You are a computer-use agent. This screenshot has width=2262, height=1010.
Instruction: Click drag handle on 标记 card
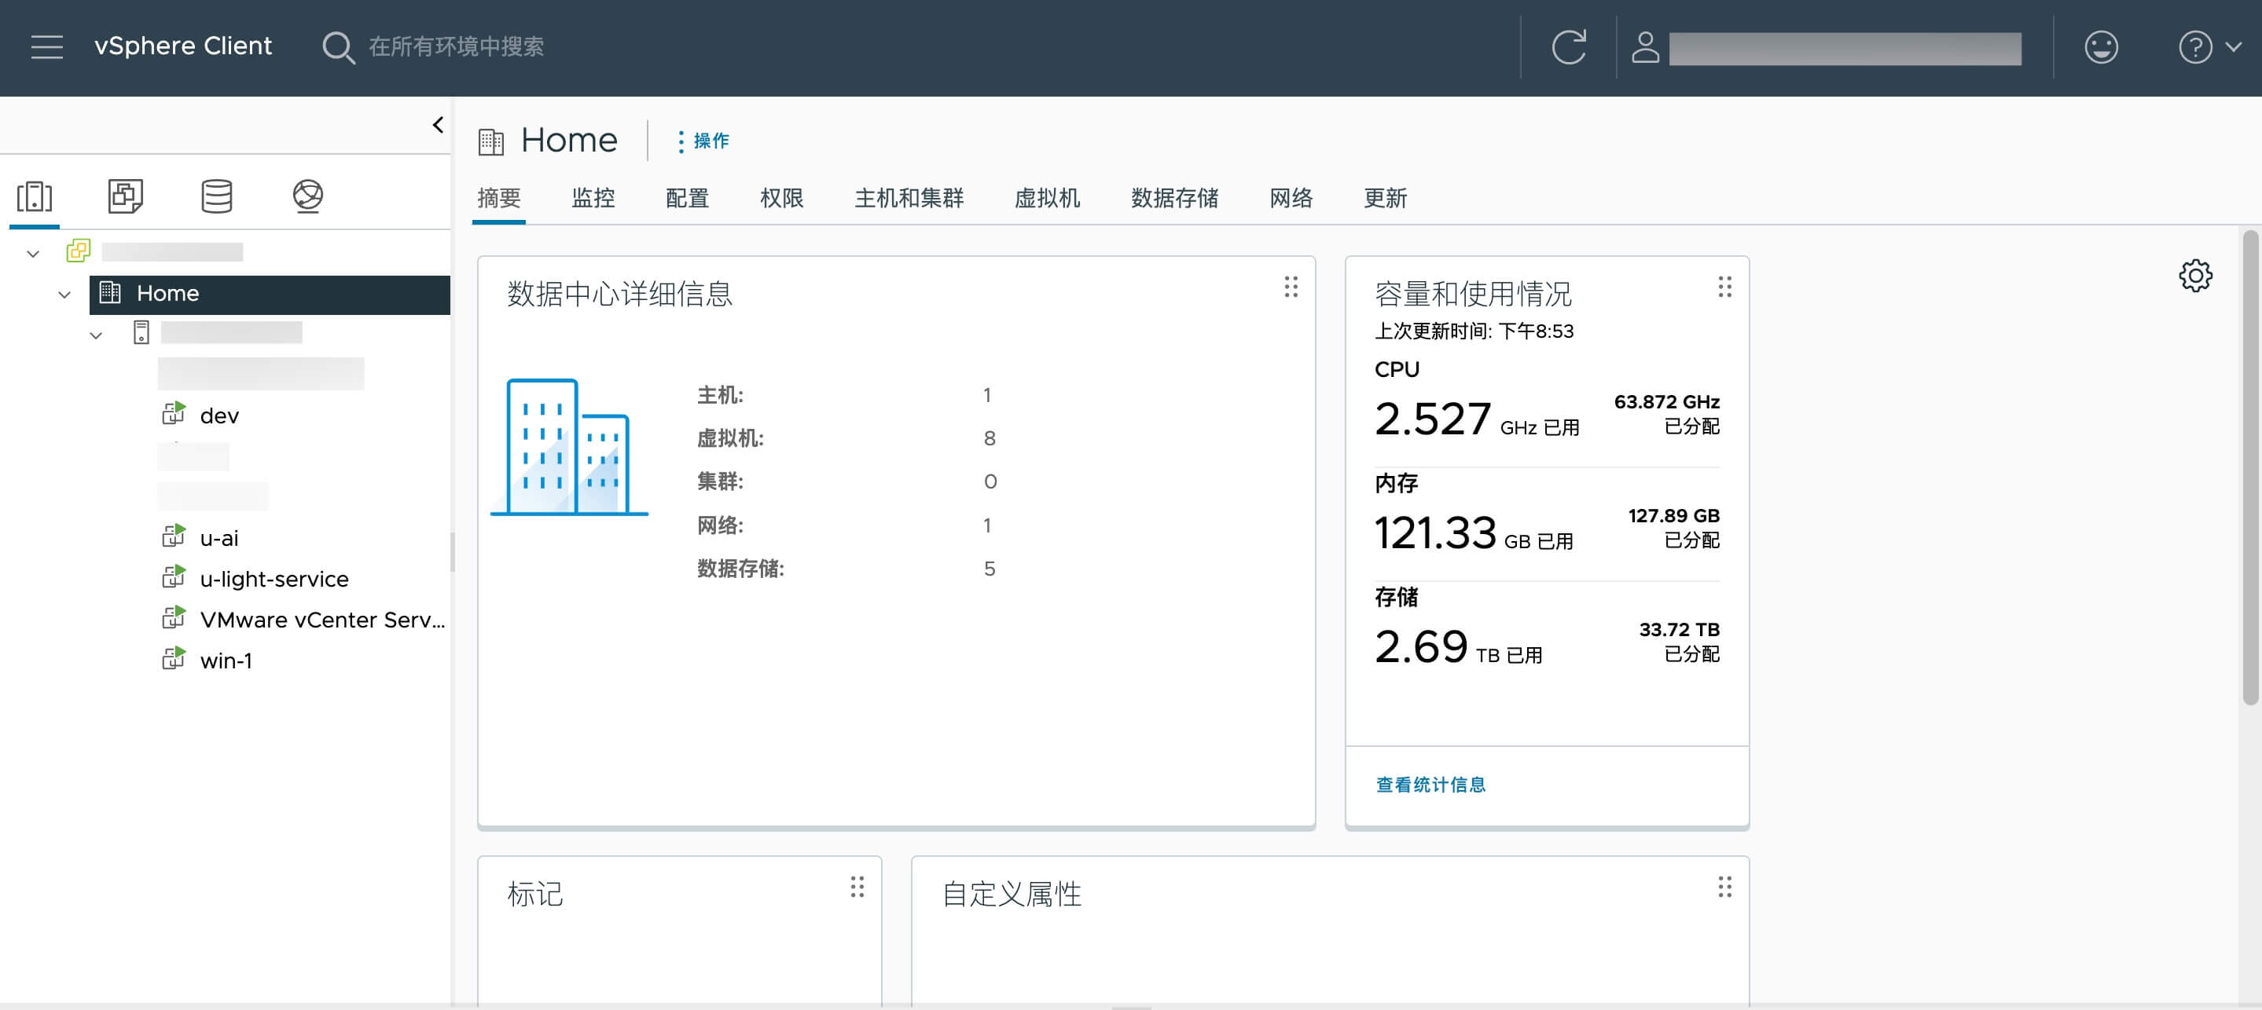tap(857, 887)
